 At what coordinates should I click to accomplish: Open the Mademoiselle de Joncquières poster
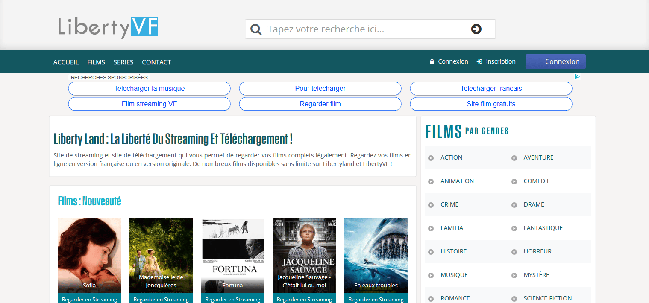161,255
